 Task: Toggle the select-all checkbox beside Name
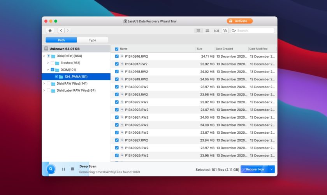pyautogui.click(x=117, y=49)
